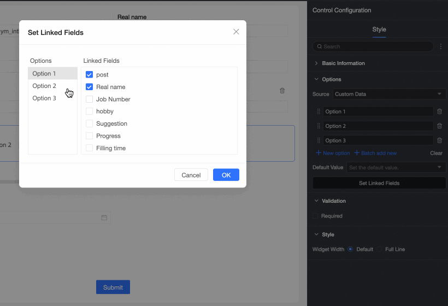Select Option 2 in the dialog list
The width and height of the screenshot is (448, 306).
pyautogui.click(x=52, y=86)
